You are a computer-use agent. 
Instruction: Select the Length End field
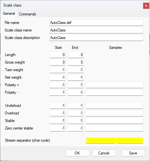75,55
